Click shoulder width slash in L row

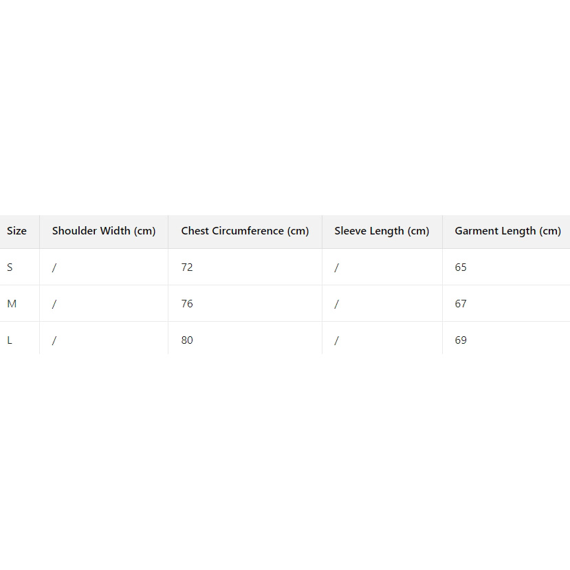tap(54, 340)
